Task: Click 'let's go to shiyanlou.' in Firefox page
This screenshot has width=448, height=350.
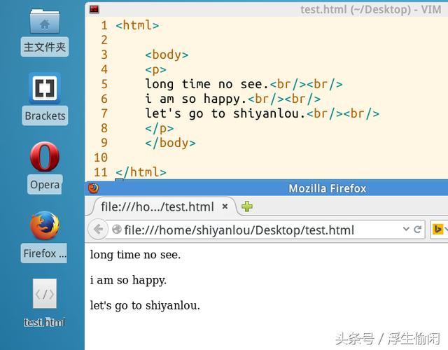Action: pos(145,305)
